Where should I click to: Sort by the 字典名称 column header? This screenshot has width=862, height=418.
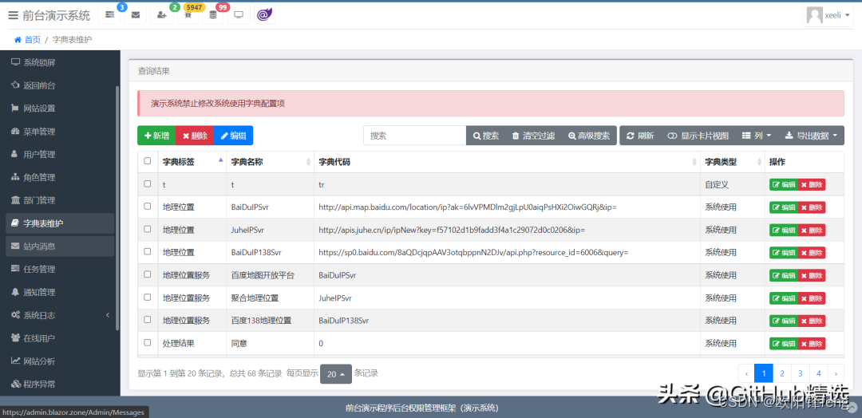[270, 162]
